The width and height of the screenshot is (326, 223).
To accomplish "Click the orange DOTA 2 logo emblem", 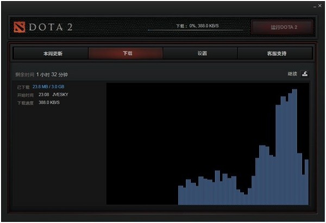I will pos(20,27).
